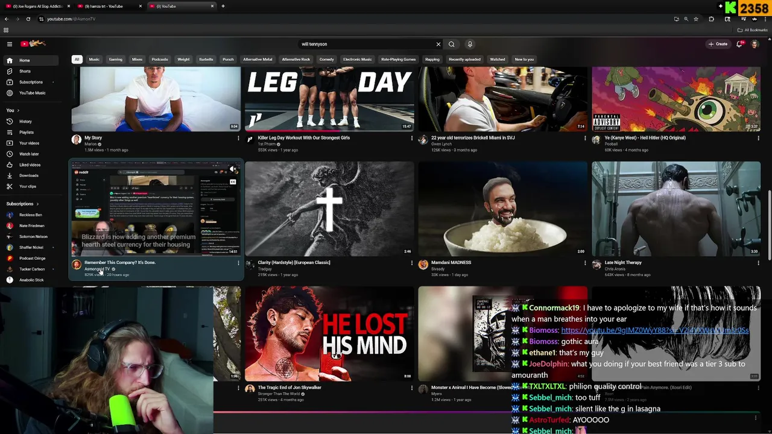Expand the You section chevron
772x434 pixels.
(x=18, y=110)
